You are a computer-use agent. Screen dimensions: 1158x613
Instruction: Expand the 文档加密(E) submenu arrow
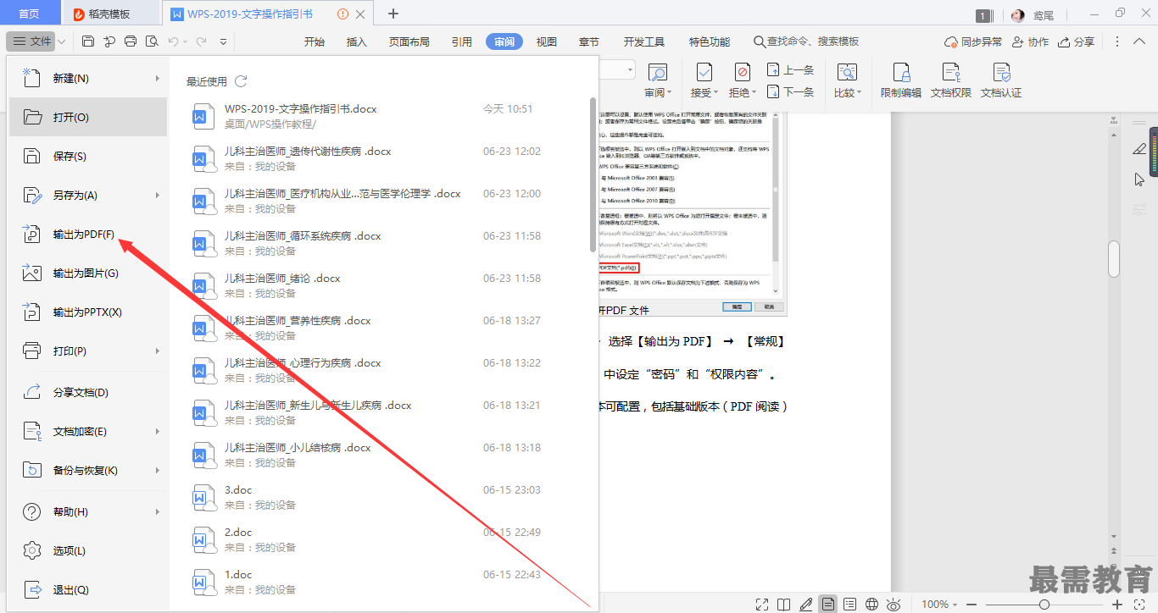[158, 431]
